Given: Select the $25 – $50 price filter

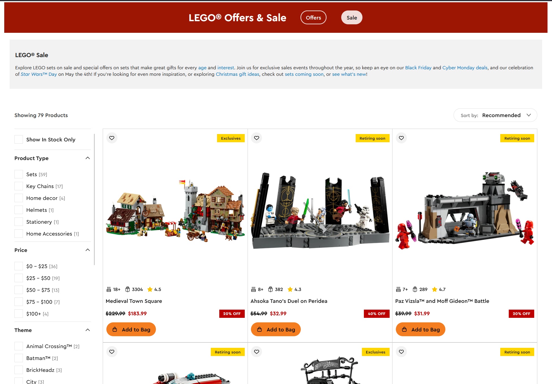Looking at the screenshot, I should pyautogui.click(x=19, y=278).
